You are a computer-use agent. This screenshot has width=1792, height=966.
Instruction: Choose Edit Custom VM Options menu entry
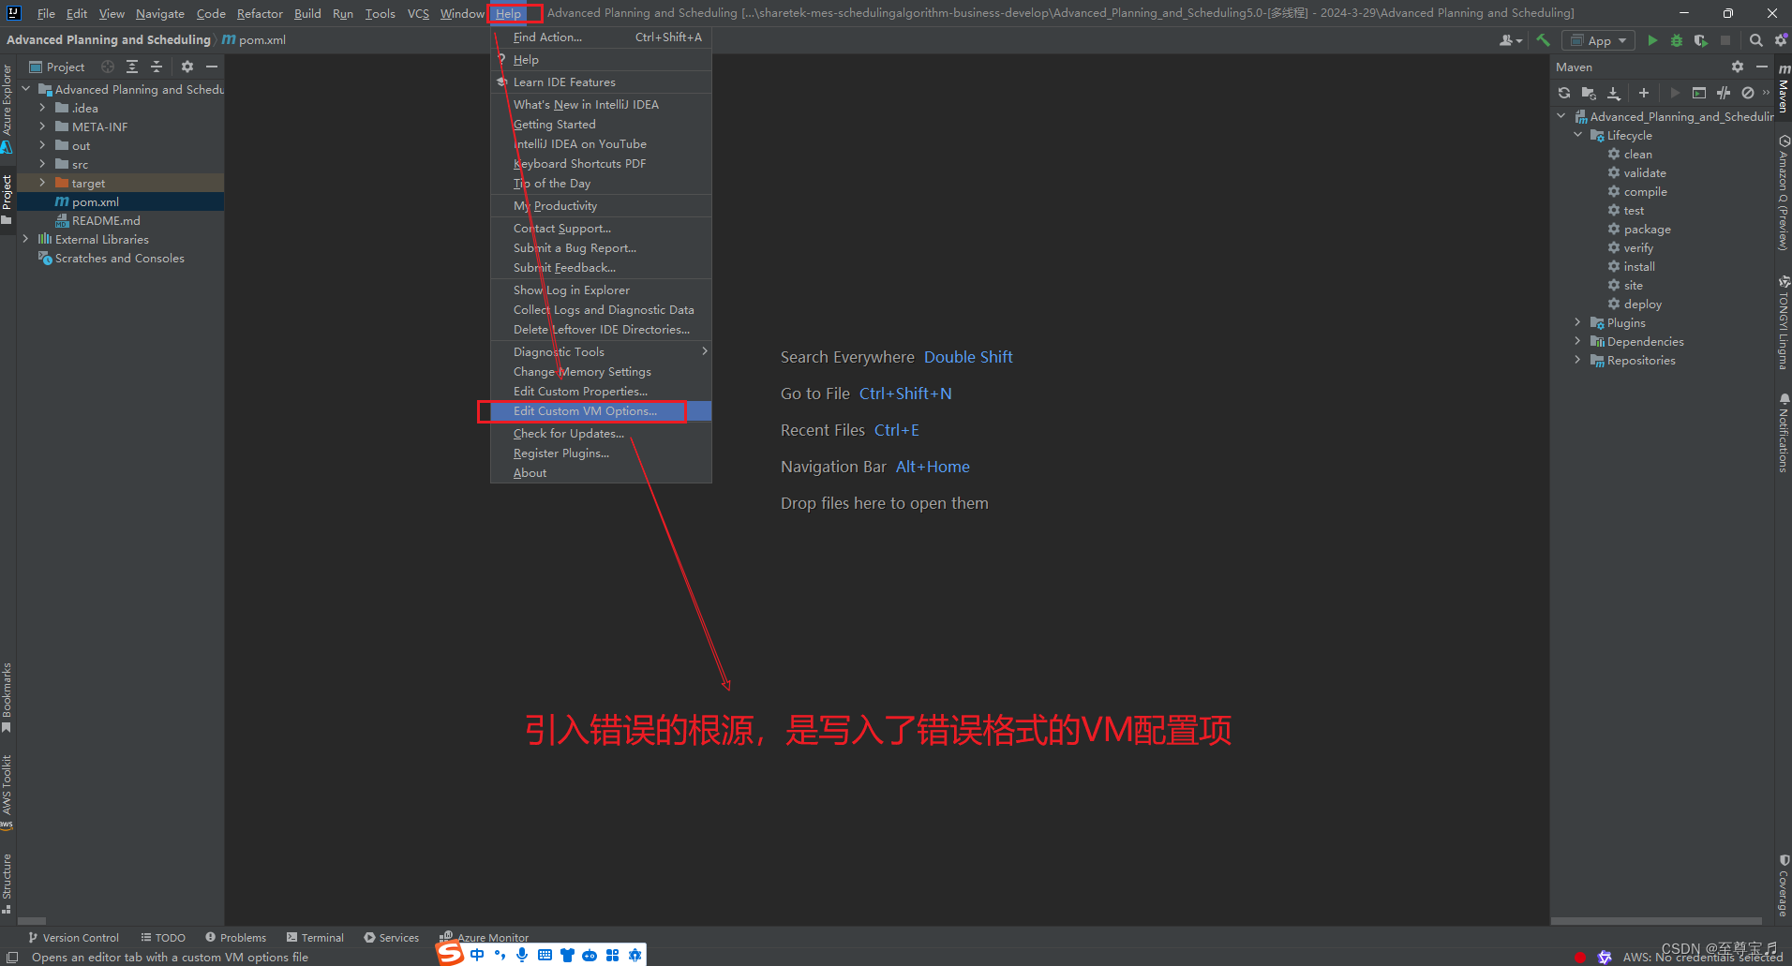click(601, 411)
